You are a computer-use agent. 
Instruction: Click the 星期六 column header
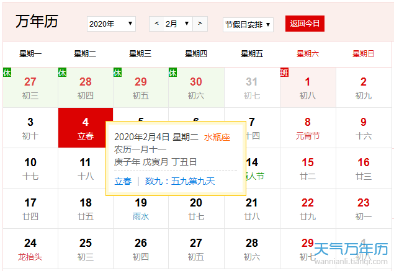pyautogui.click(x=307, y=54)
